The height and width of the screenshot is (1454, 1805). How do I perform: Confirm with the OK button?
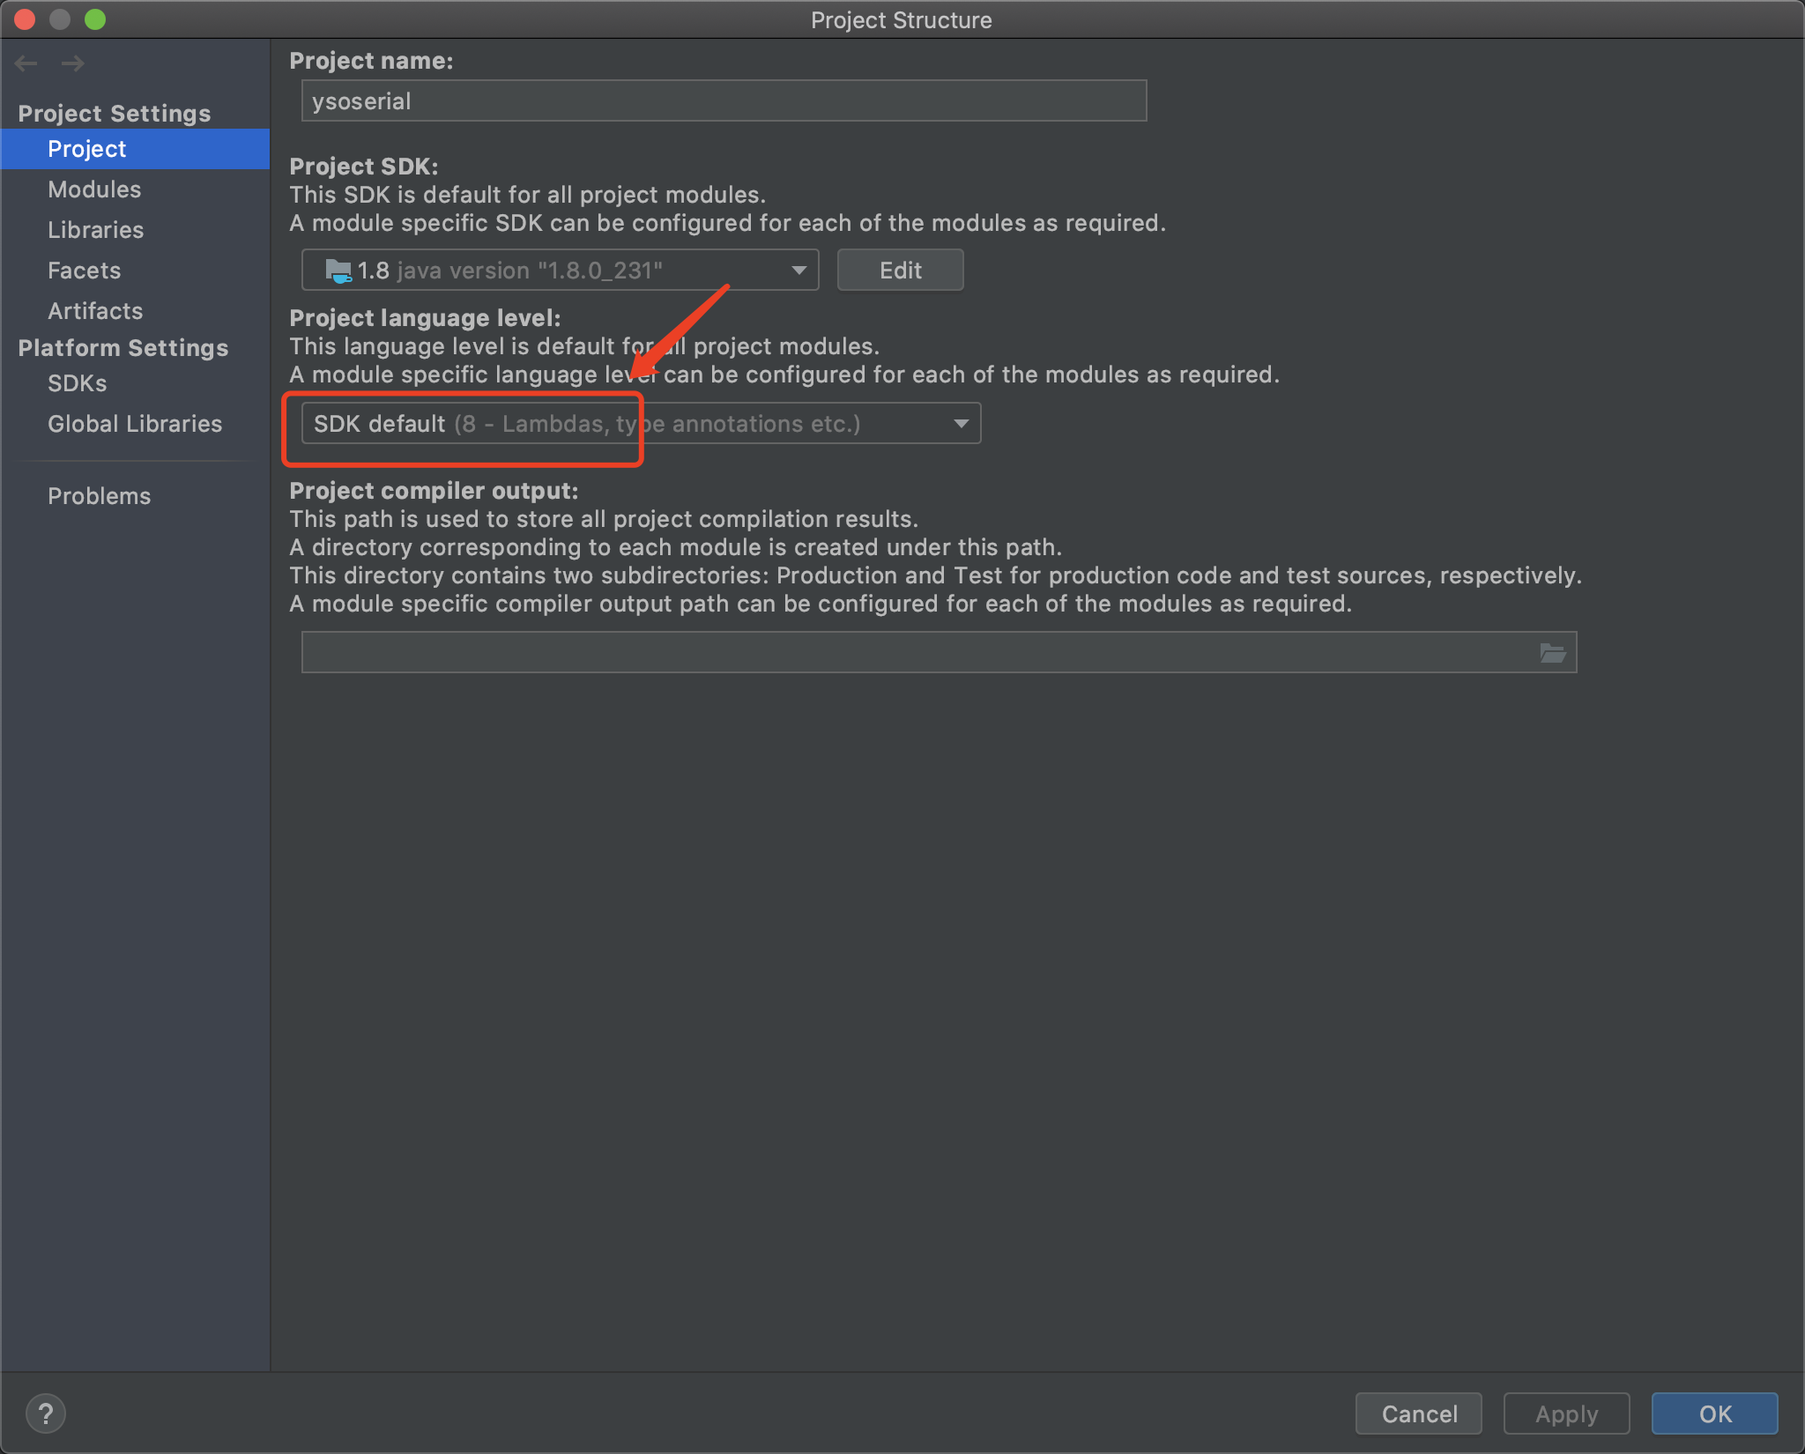coord(1714,1413)
